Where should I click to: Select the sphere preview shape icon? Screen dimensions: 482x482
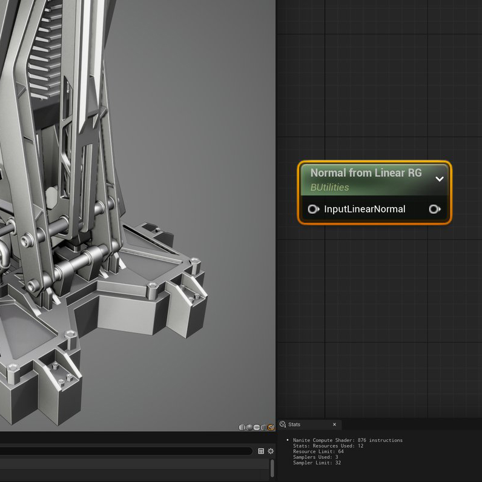(249, 428)
